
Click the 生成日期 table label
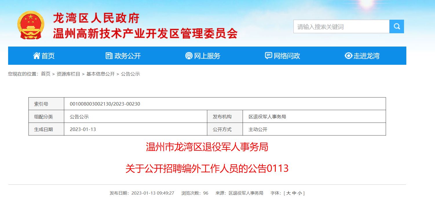click(x=43, y=129)
